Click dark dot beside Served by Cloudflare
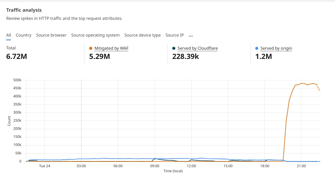This screenshot has height=175, width=335. pos(174,48)
